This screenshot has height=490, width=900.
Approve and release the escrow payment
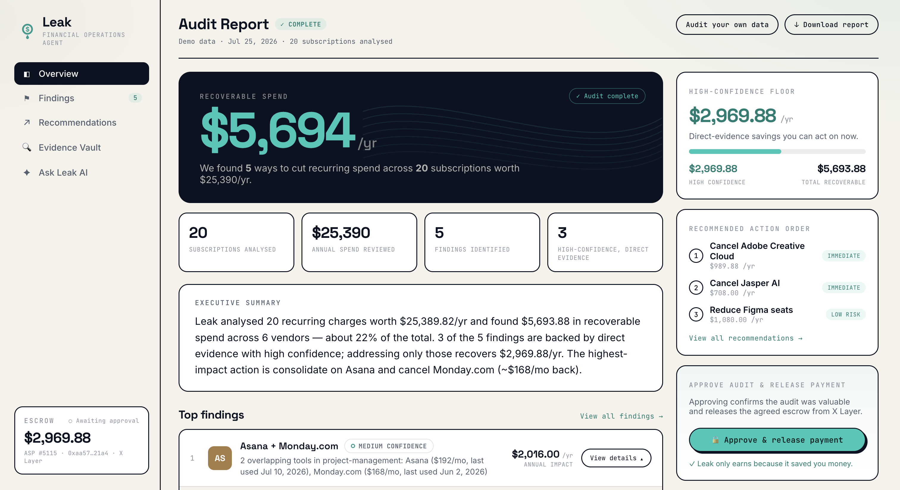pyautogui.click(x=777, y=440)
